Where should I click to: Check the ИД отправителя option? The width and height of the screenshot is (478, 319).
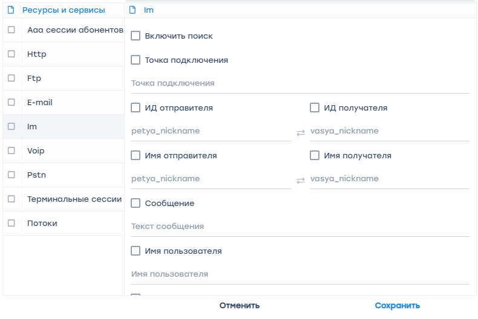(x=136, y=108)
